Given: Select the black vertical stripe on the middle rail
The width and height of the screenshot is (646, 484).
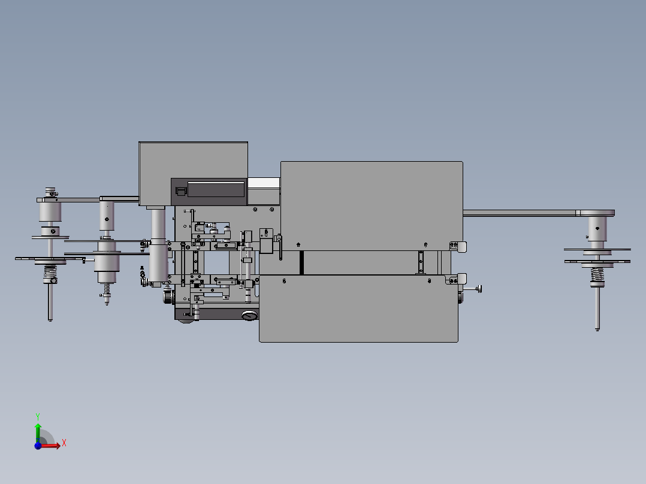Looking at the screenshot, I should [301, 262].
